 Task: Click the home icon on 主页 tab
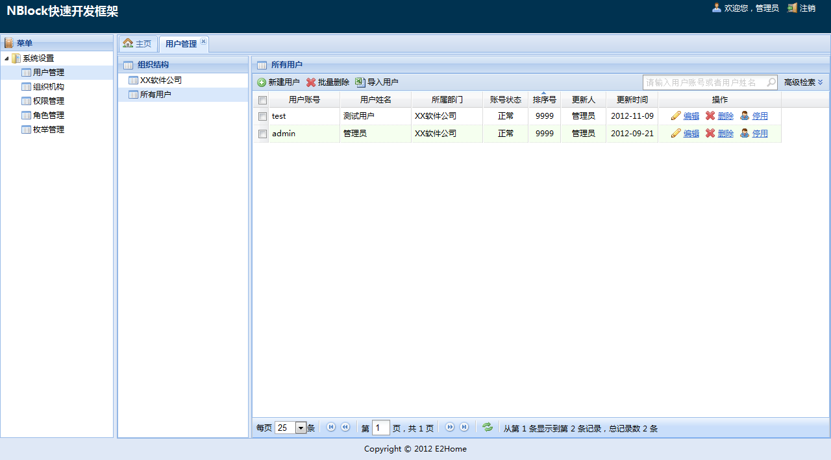(128, 43)
